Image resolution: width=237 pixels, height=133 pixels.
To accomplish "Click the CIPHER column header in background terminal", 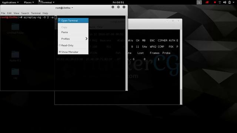I will [163, 40].
